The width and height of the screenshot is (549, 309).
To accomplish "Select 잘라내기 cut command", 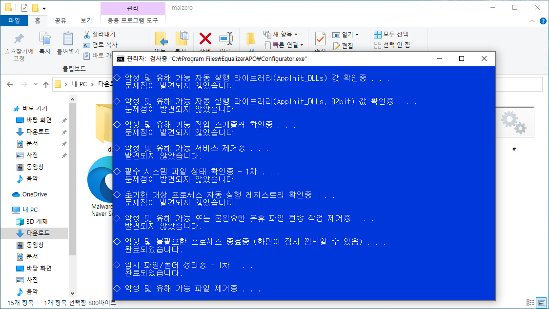I will pos(100,34).
